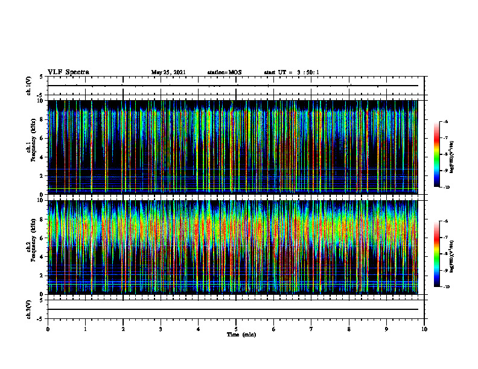The width and height of the screenshot is (478, 369).
Task: Click the 'Time (min)' x-axis label
Action: coord(241,335)
